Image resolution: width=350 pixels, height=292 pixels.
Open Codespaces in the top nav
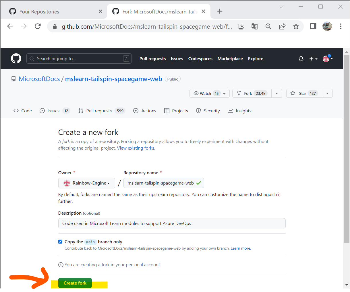point(200,58)
